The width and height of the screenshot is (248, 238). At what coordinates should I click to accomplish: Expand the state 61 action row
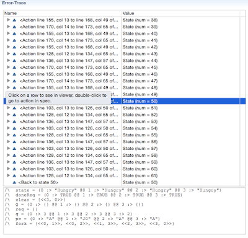pyautogui.click(x=9, y=175)
